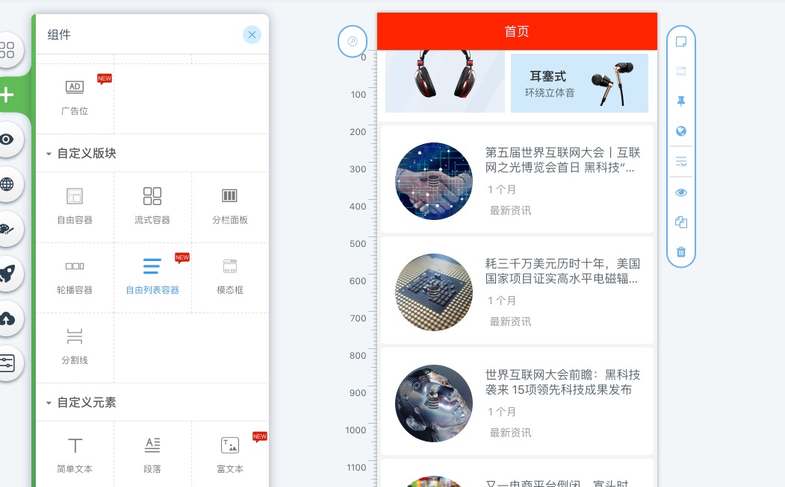This screenshot has width=785, height=487.
Task: Select the 段落 paragraph element
Action: coord(152,455)
